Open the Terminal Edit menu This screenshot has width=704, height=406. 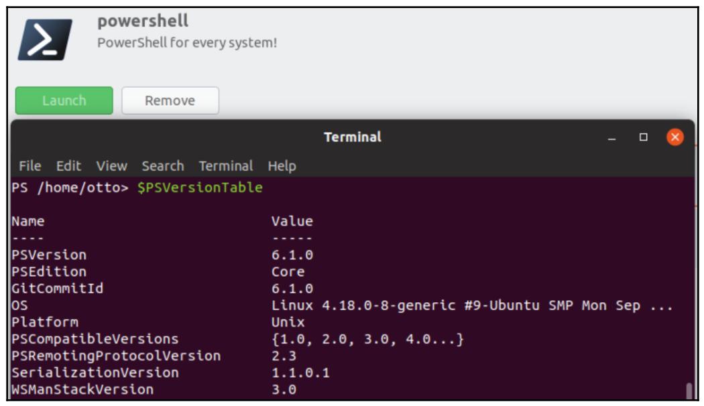(68, 166)
